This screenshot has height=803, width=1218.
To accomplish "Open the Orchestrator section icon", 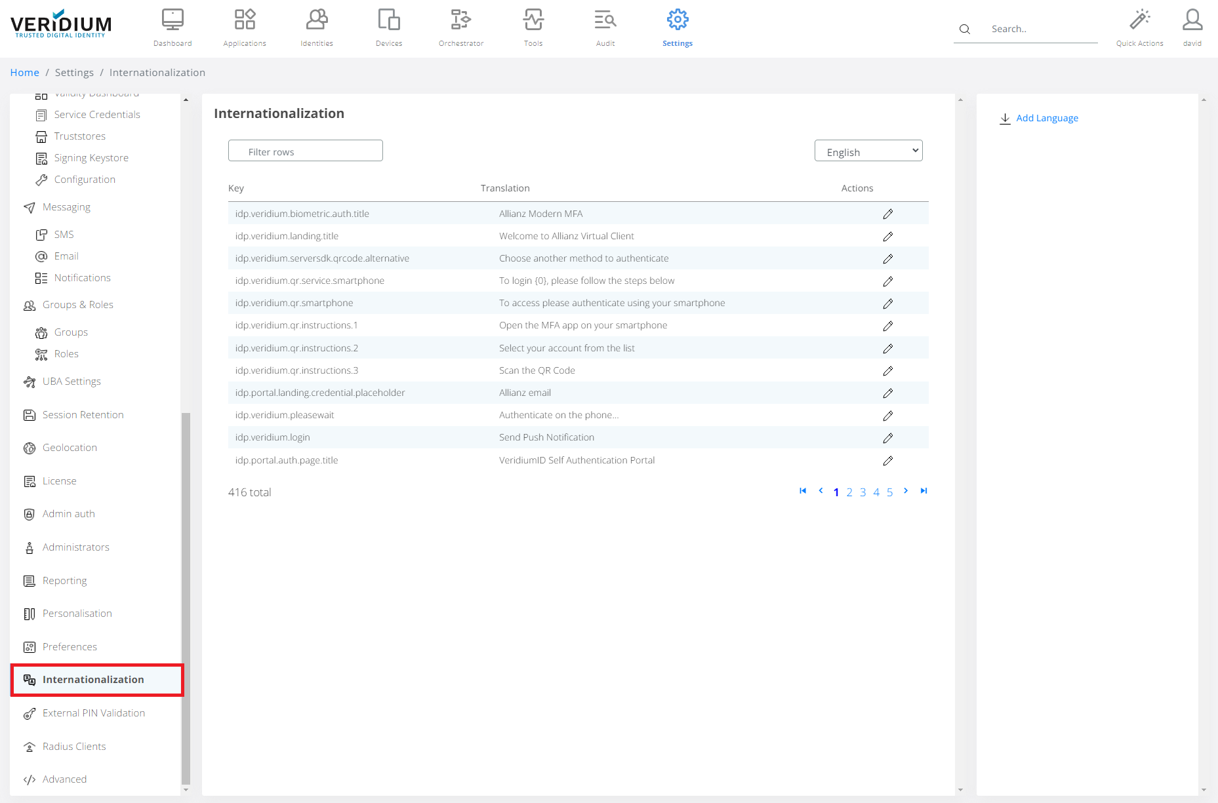I will pos(460,27).
